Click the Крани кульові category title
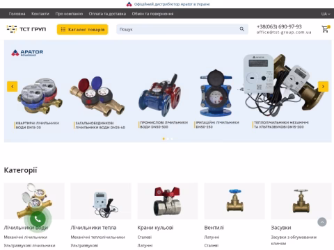Viewport: 334px width, 250px height. (x=155, y=228)
